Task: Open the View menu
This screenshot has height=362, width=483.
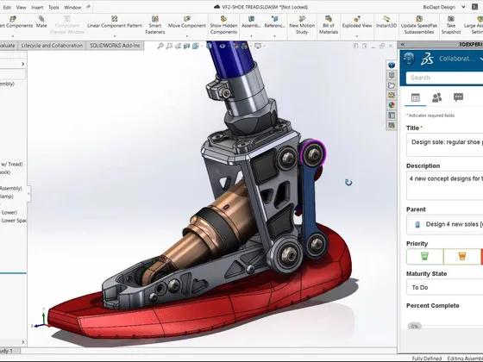Action: 21,8
